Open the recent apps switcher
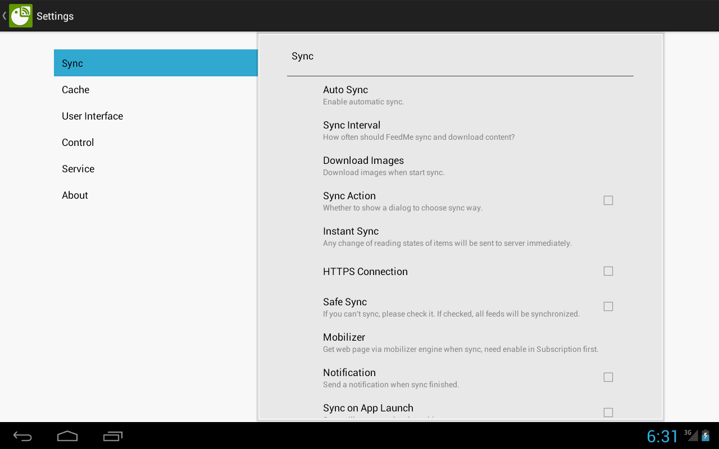The height and width of the screenshot is (449, 719). (112, 436)
